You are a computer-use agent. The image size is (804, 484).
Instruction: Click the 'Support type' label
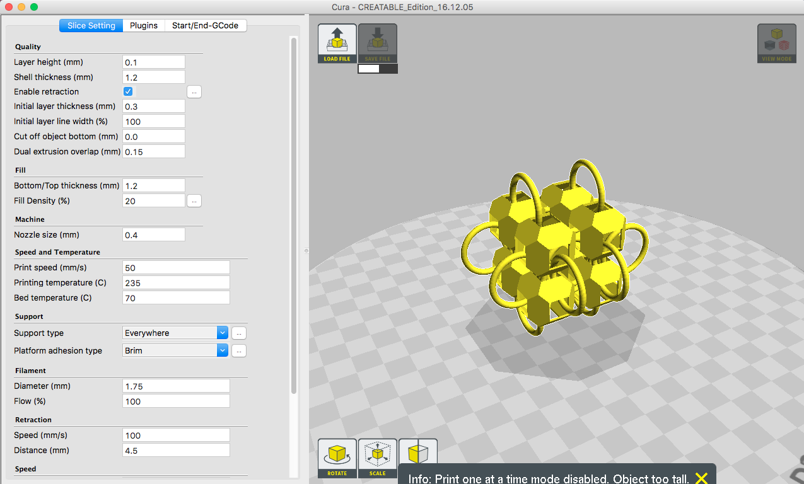pos(39,333)
